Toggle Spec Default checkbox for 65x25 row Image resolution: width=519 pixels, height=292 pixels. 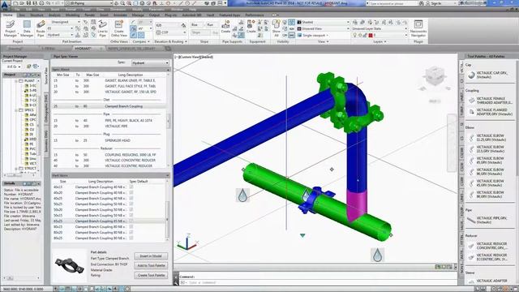click(x=131, y=221)
